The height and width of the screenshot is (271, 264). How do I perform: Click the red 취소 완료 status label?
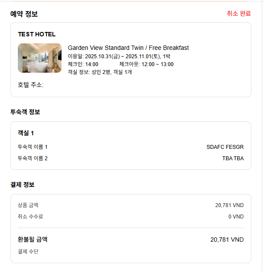coord(239,14)
